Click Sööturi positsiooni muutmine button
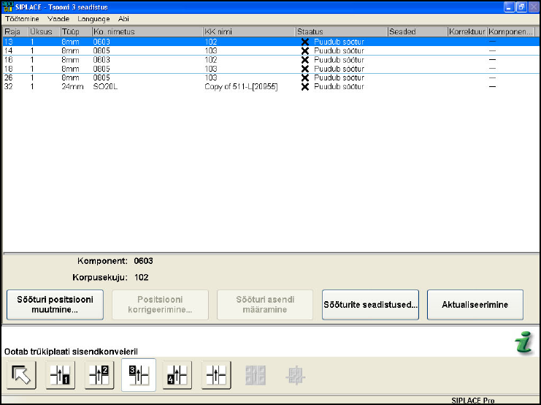The image size is (541, 405). point(55,305)
